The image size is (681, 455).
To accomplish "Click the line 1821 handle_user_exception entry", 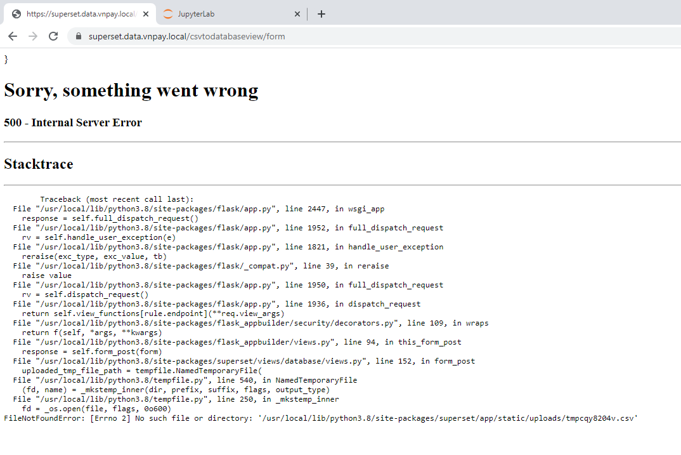I will click(x=228, y=247).
